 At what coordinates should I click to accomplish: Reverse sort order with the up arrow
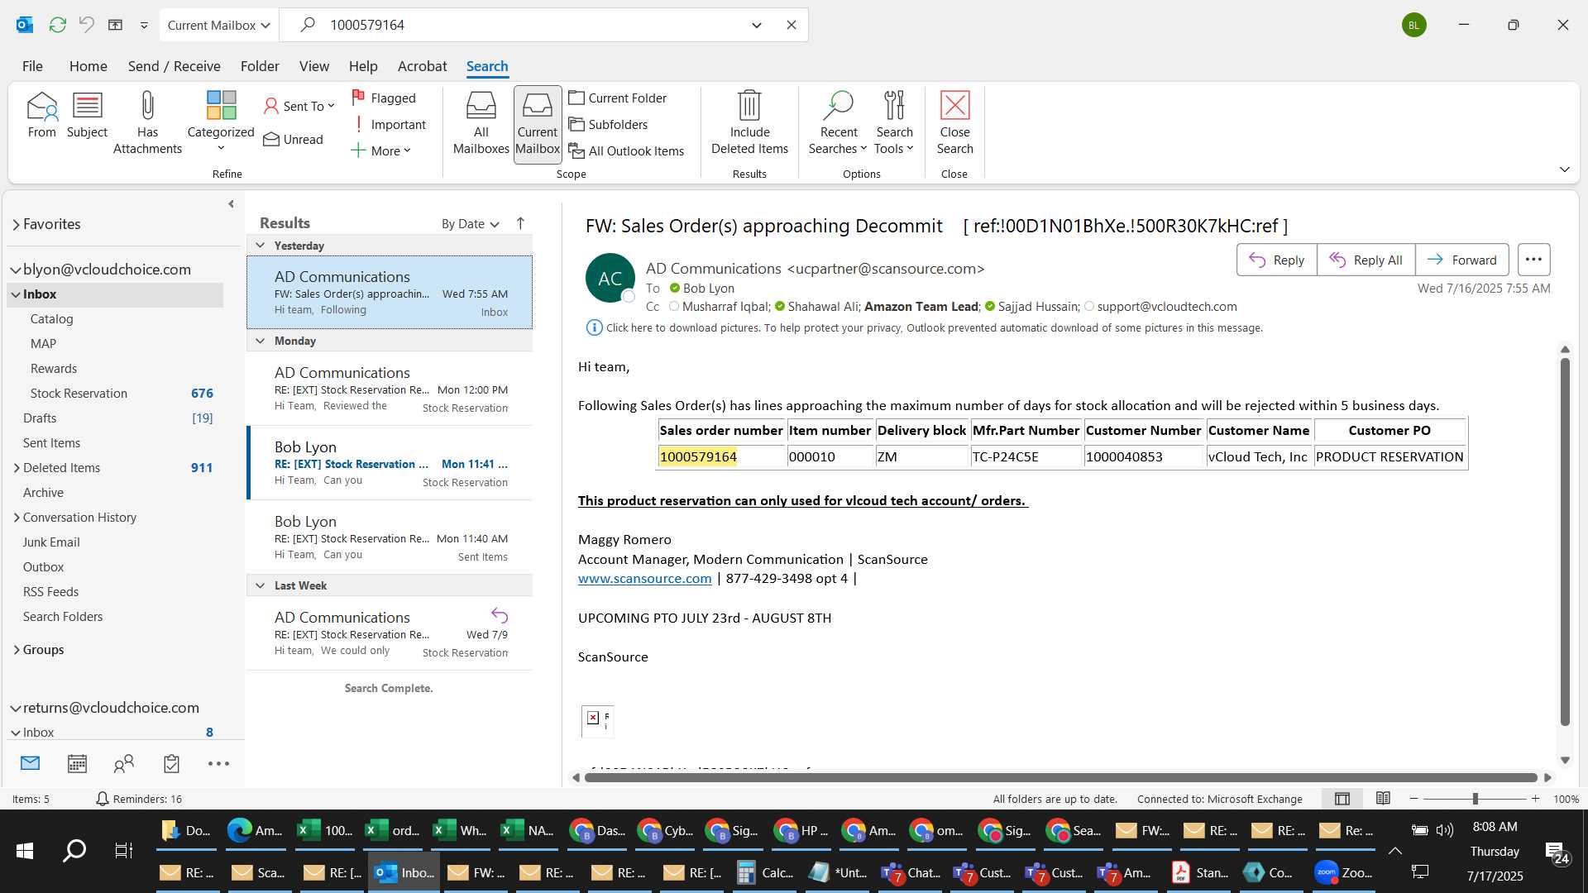(x=520, y=223)
